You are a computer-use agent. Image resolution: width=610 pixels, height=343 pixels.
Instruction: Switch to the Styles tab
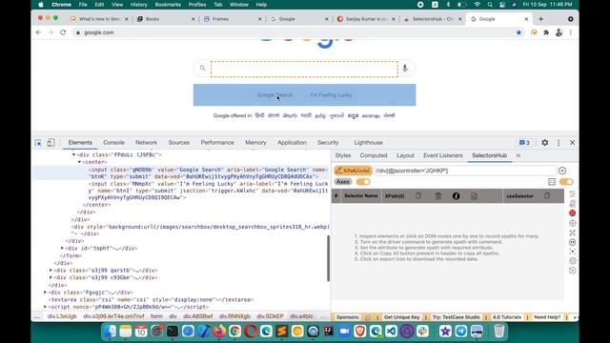(x=343, y=155)
